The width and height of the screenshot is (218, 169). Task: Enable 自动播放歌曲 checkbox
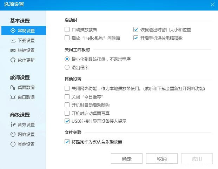coord(67,29)
